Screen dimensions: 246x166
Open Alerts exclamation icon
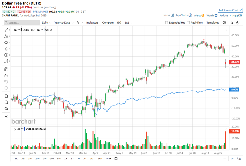203,15
